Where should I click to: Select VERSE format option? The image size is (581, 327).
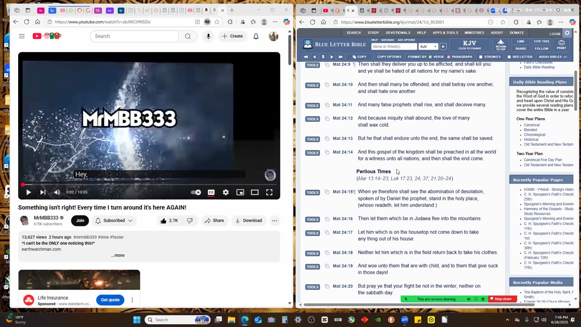tap(437, 57)
